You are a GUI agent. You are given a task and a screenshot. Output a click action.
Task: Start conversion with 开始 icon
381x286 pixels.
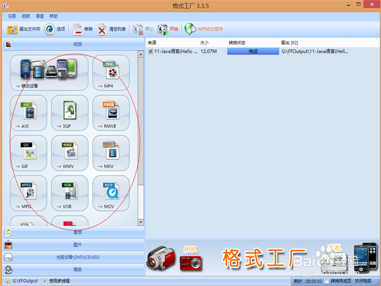(162, 30)
